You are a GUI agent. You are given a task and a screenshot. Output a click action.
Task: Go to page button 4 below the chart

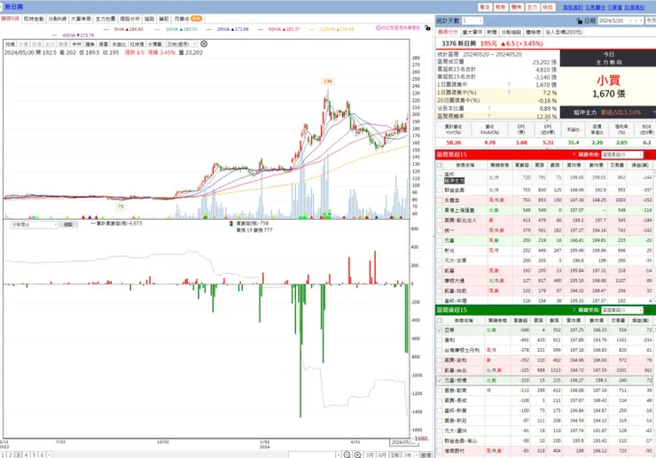point(26,454)
